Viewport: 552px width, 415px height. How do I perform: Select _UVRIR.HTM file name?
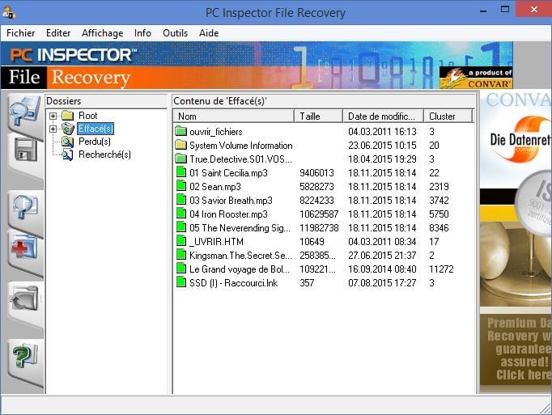coord(216,241)
